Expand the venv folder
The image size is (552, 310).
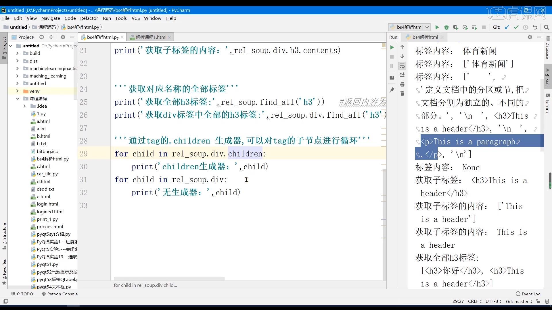pyautogui.click(x=18, y=91)
